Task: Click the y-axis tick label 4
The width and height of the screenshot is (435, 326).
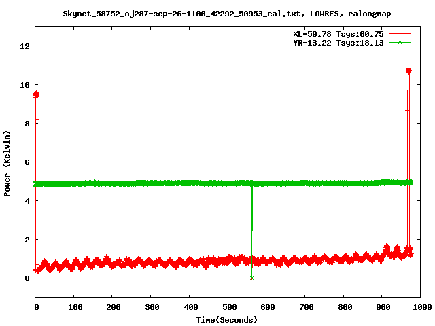Action: [x=27, y=201]
